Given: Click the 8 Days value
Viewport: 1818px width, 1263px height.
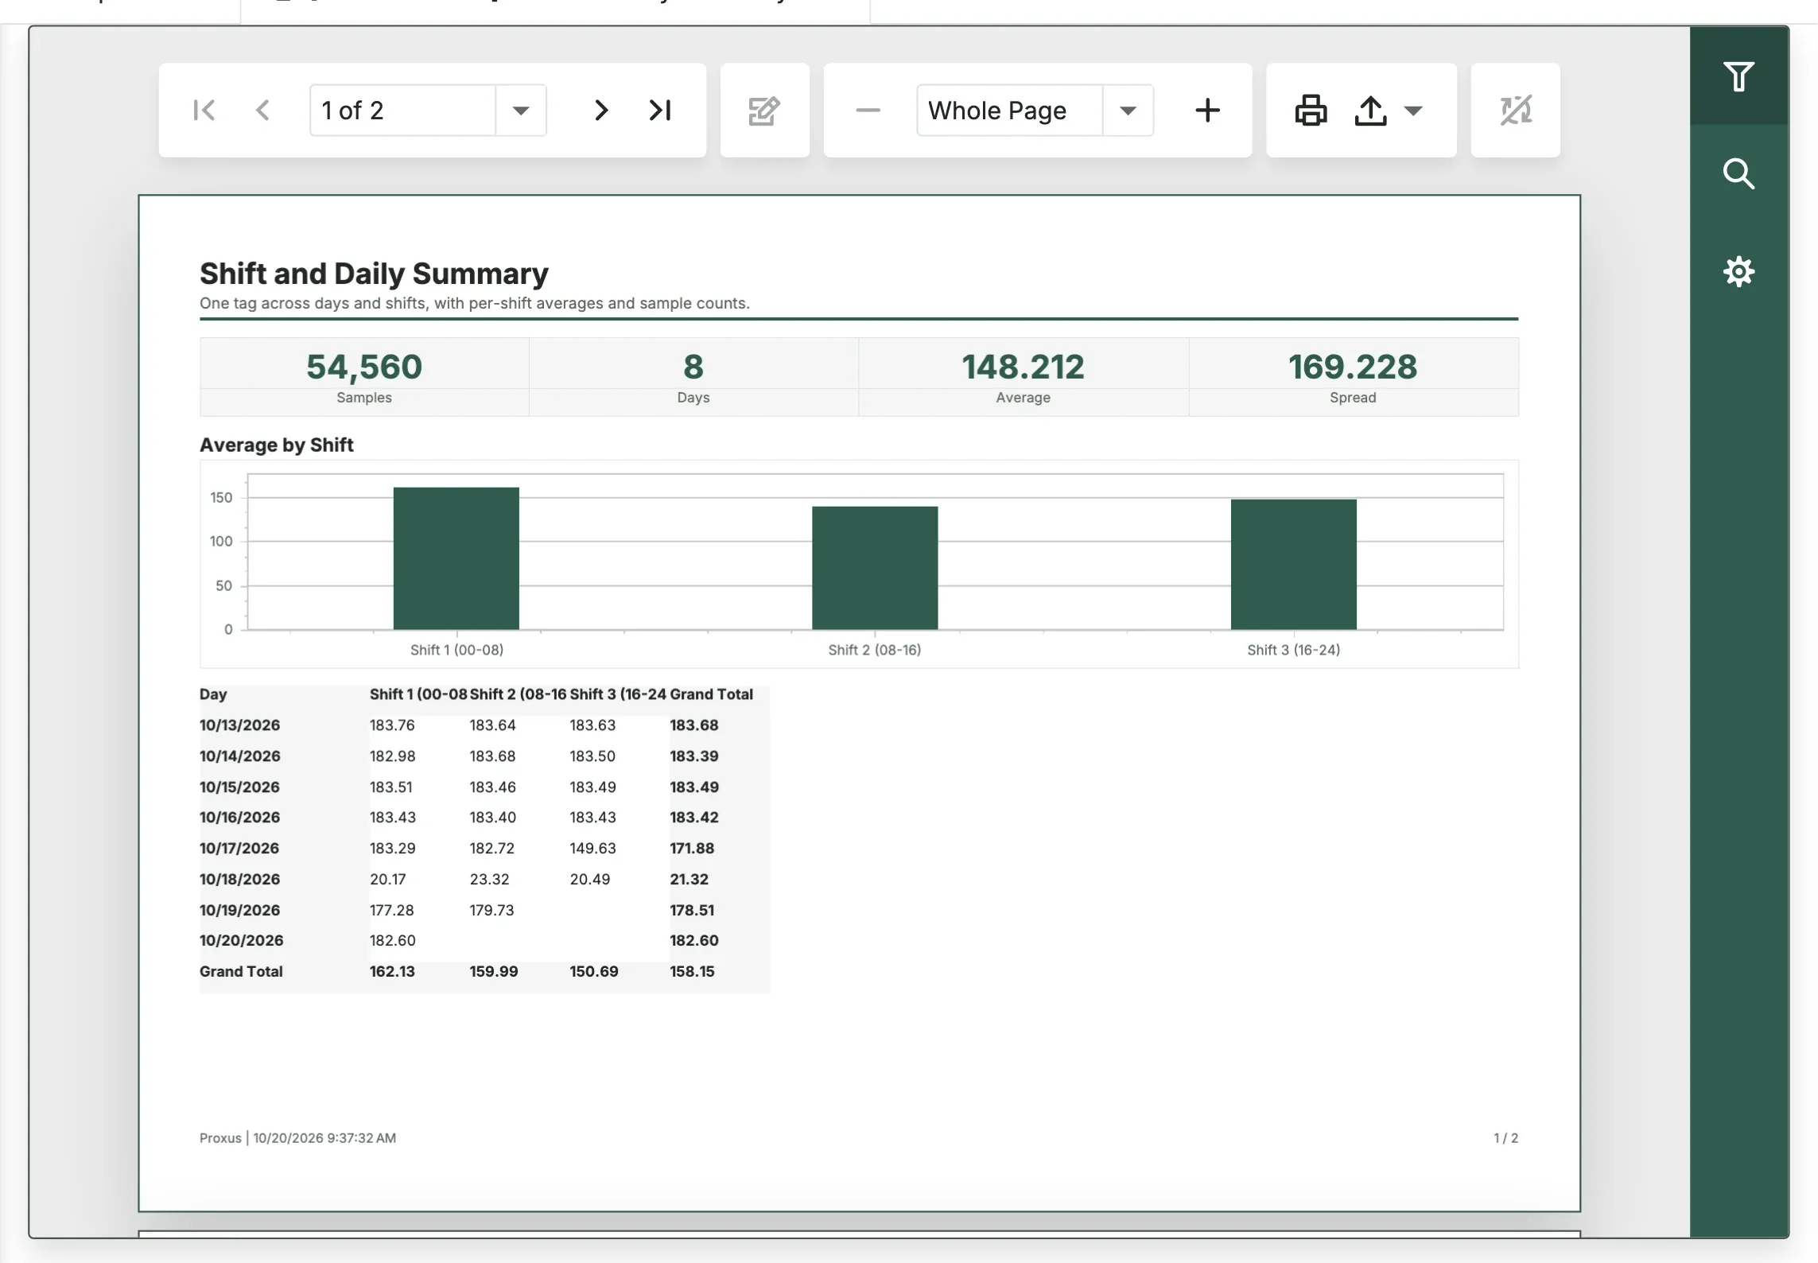Looking at the screenshot, I should (693, 367).
